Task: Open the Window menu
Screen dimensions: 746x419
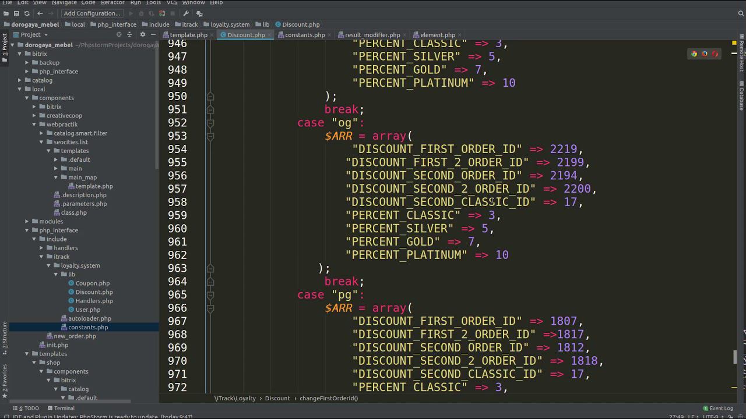Action: pyautogui.click(x=193, y=2)
